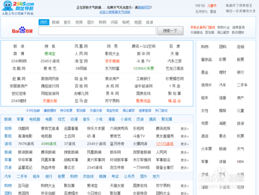Open the red 聚美优品 link

143,101
